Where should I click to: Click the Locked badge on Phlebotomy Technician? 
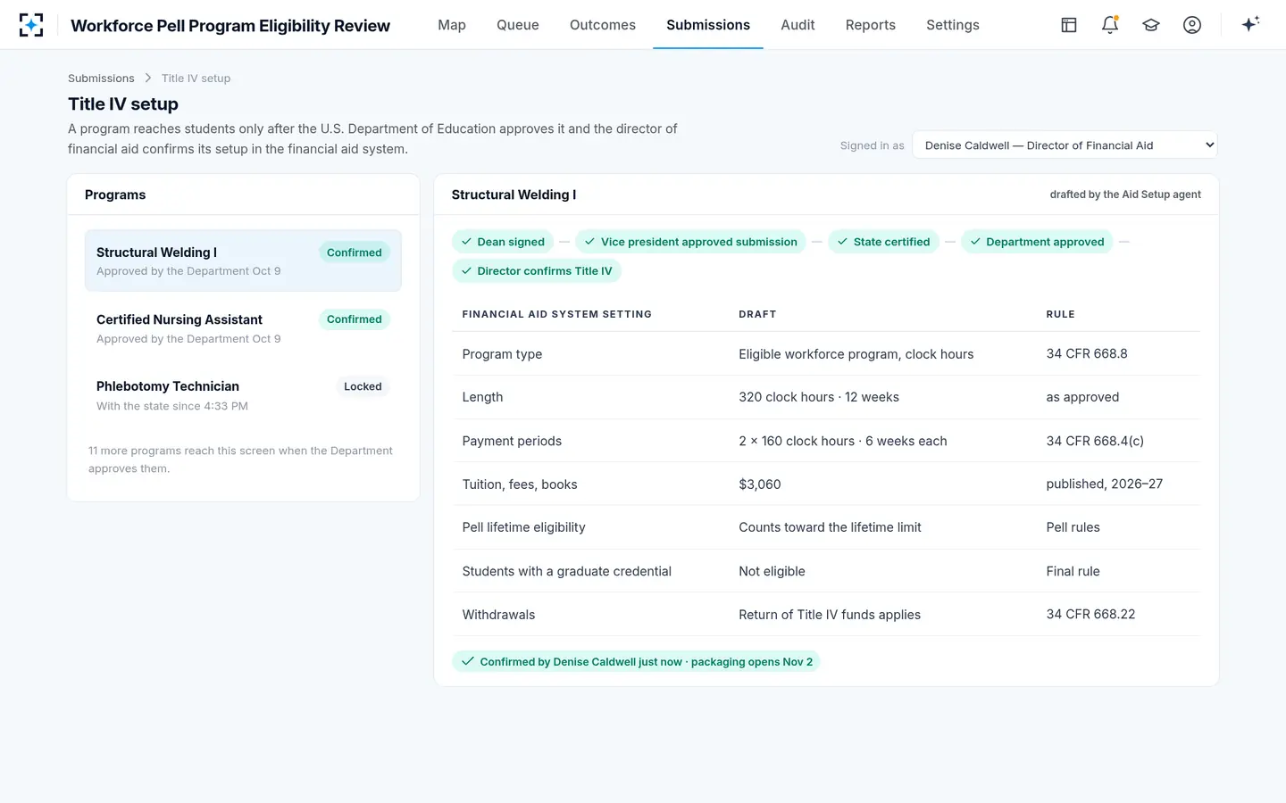[x=363, y=386]
